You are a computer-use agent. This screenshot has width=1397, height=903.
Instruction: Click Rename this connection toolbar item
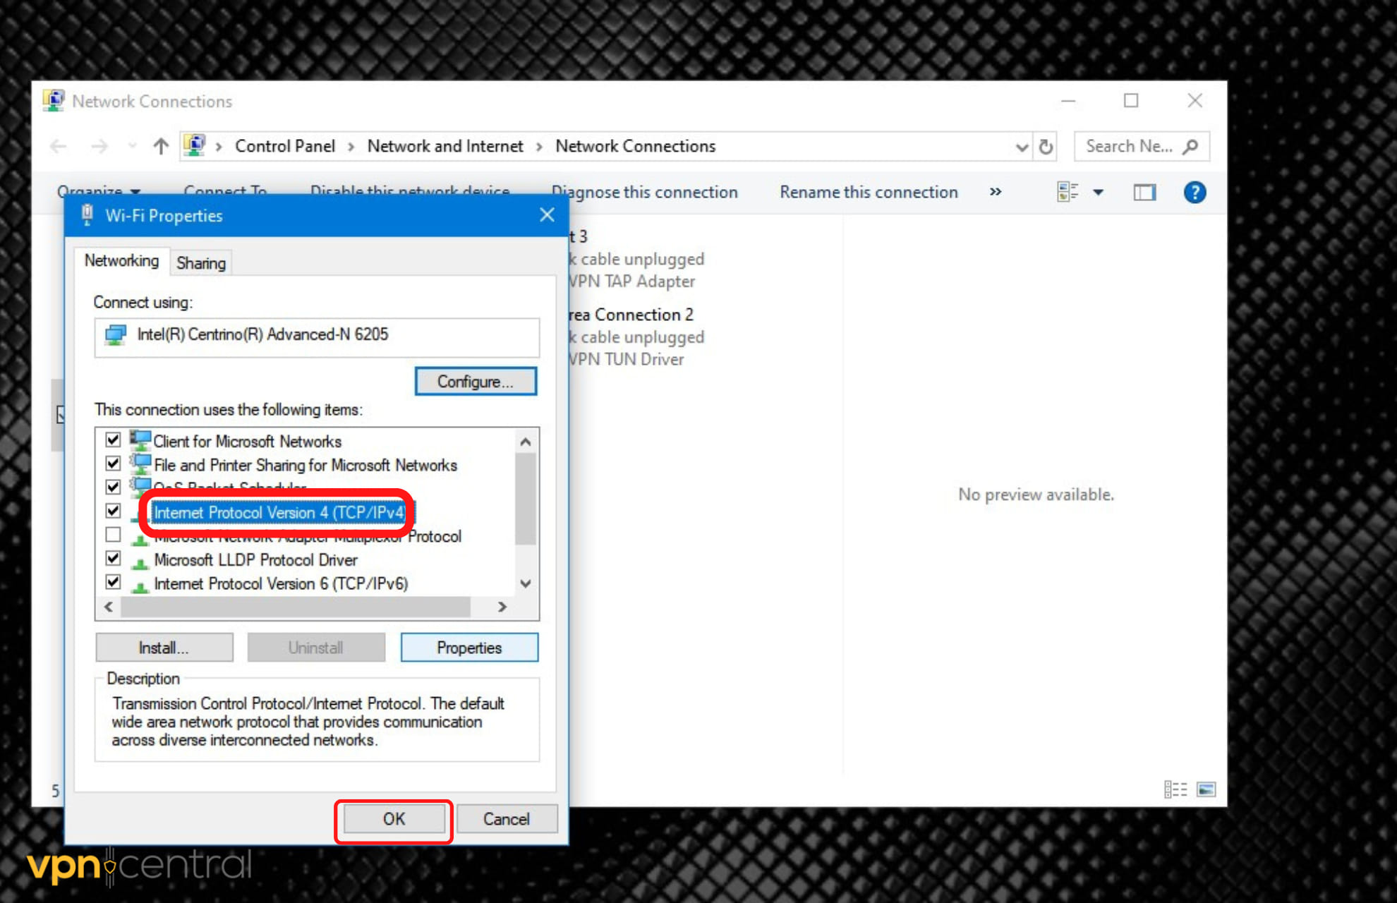coord(868,192)
